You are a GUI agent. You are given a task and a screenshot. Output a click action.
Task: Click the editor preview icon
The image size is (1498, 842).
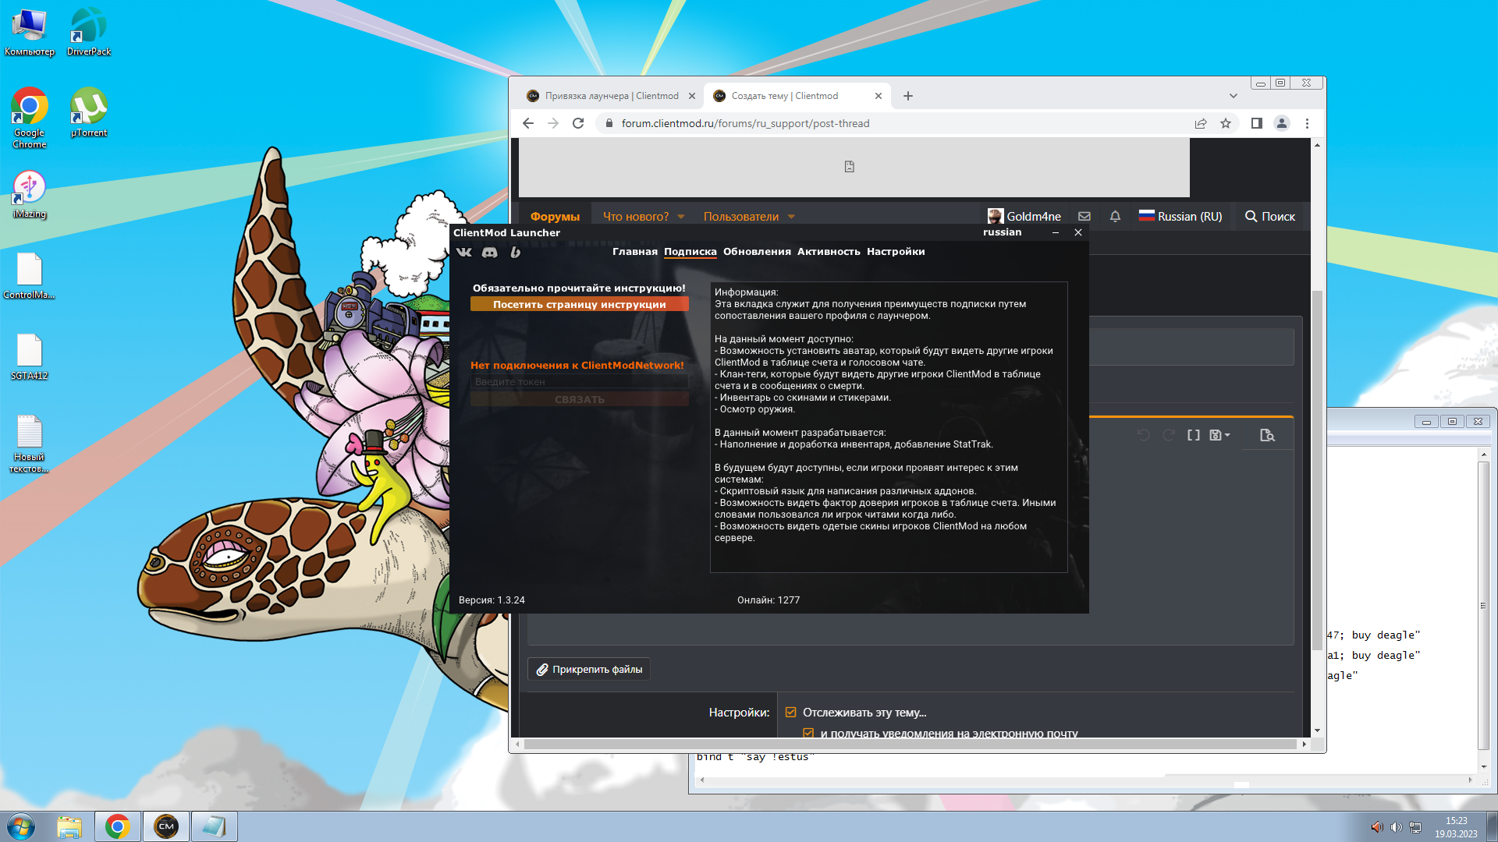[x=1267, y=435]
